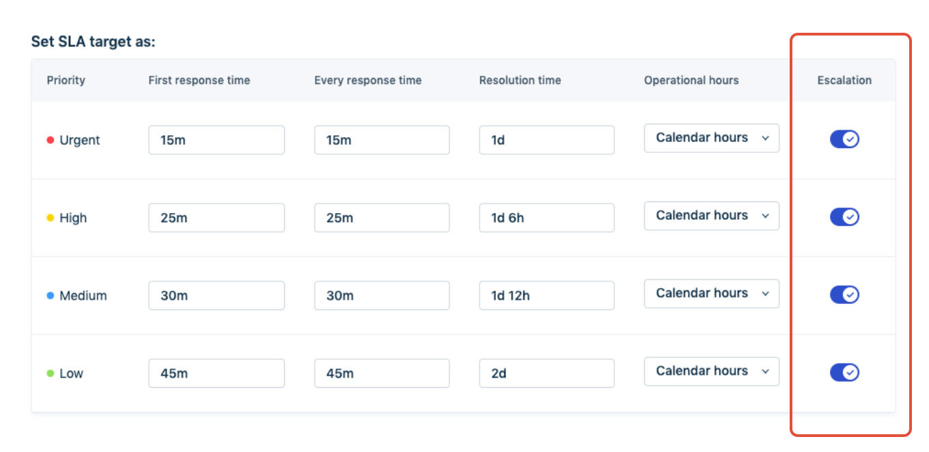This screenshot has height=452, width=929.
Task: Turn off Escalation for Low priority
Action: point(844,373)
